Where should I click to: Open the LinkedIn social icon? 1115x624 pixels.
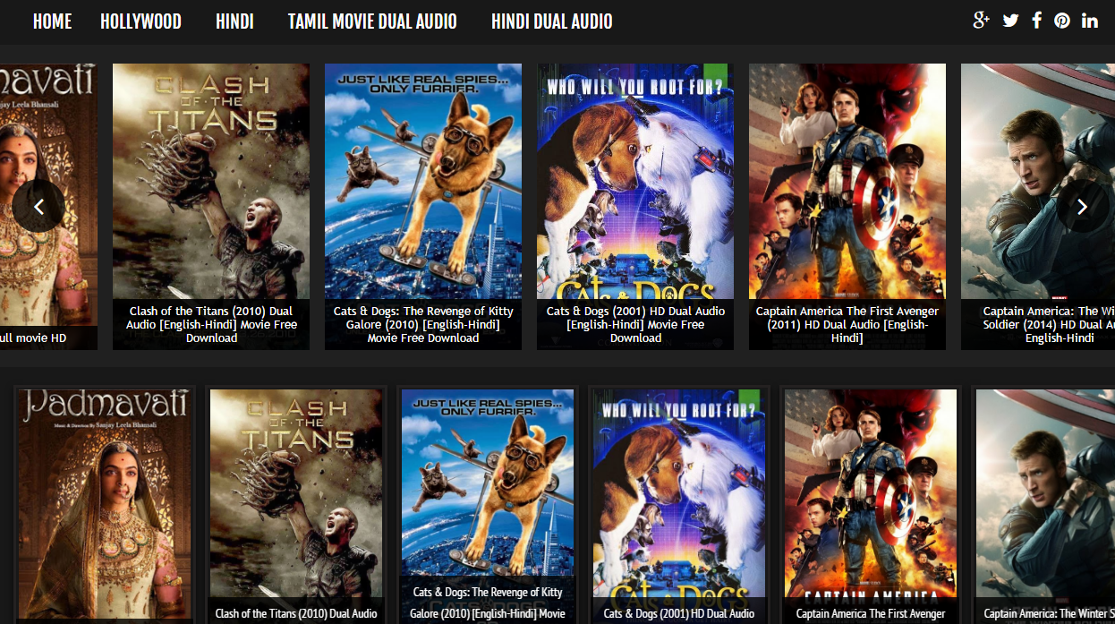point(1089,21)
